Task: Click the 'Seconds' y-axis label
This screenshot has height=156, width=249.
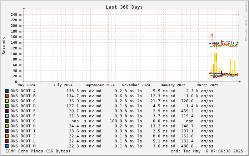Action: click(x=4, y=46)
